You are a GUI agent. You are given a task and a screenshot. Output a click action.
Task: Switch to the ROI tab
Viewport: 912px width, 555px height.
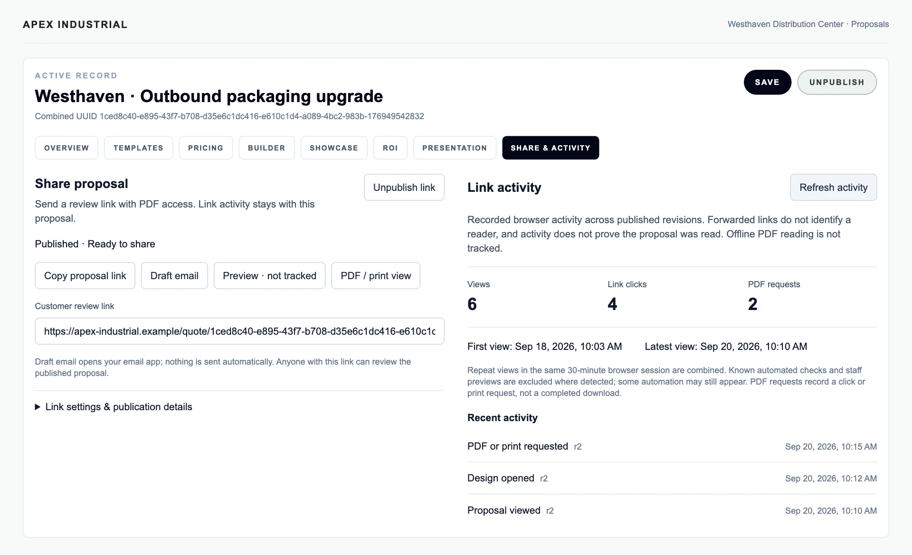pos(390,148)
